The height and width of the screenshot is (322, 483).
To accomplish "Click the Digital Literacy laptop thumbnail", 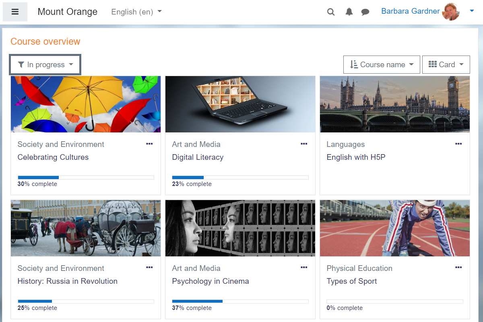I will 240,104.
